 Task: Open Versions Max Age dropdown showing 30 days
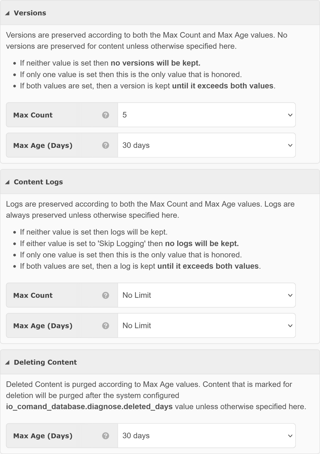coord(206,145)
